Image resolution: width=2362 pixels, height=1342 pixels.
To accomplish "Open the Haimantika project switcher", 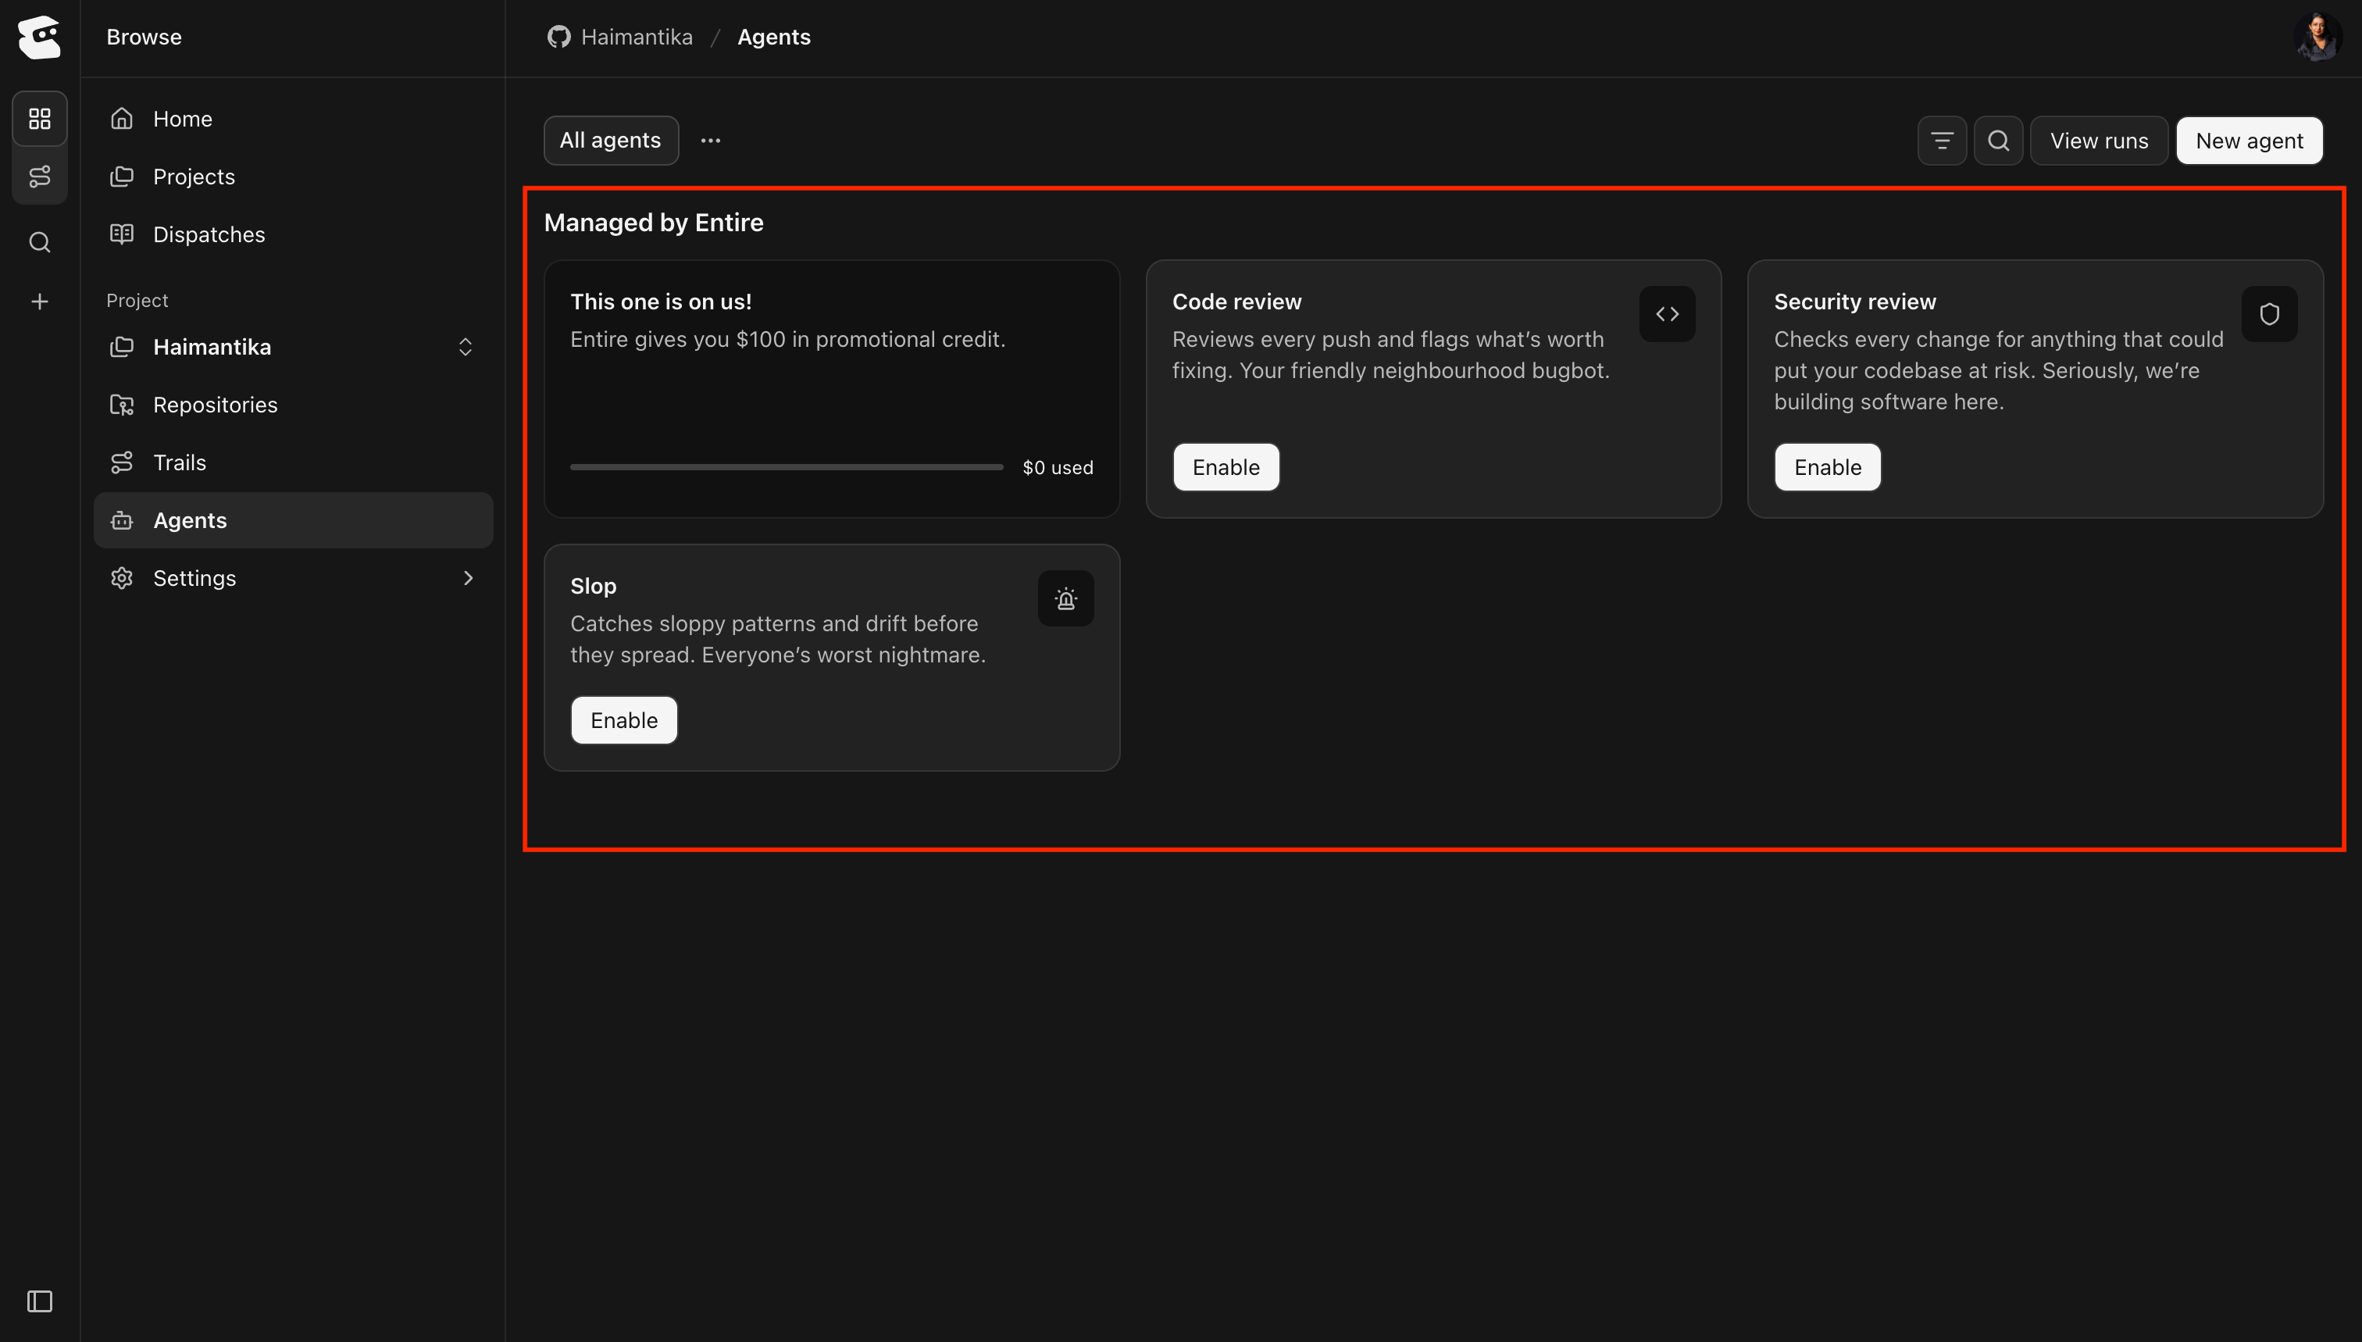I will coord(293,347).
